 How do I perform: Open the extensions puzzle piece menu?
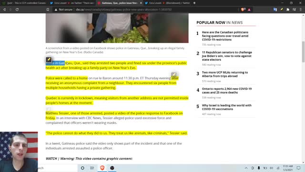[x=288, y=10]
